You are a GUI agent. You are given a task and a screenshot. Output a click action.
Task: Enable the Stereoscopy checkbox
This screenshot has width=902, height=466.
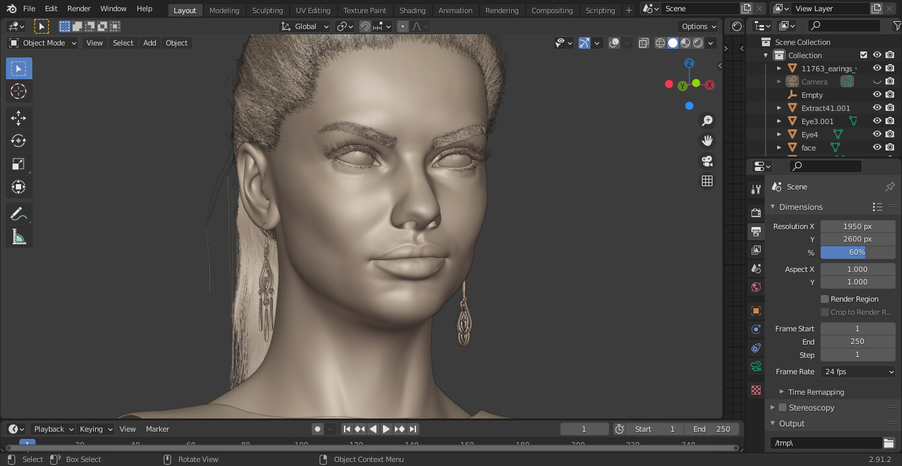[782, 407]
